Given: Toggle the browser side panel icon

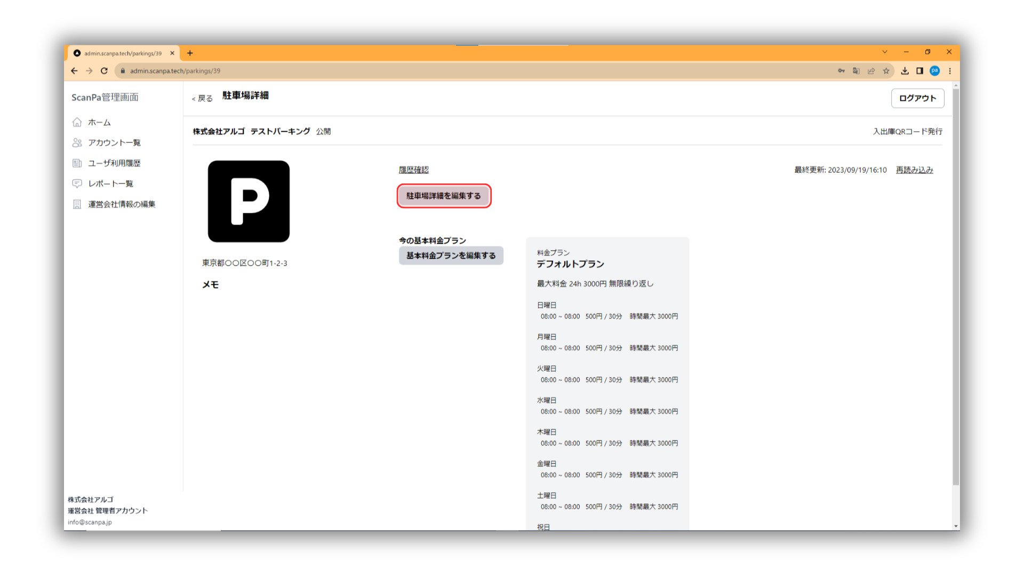Looking at the screenshot, I should (919, 70).
